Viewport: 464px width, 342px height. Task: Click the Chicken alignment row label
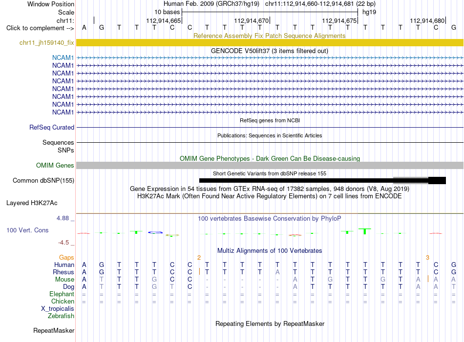pos(63,301)
